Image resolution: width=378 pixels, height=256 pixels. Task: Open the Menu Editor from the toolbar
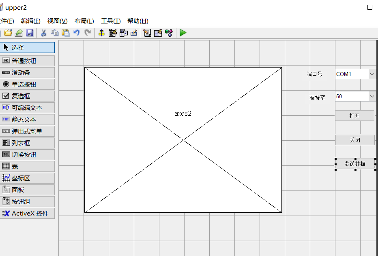[x=112, y=33]
